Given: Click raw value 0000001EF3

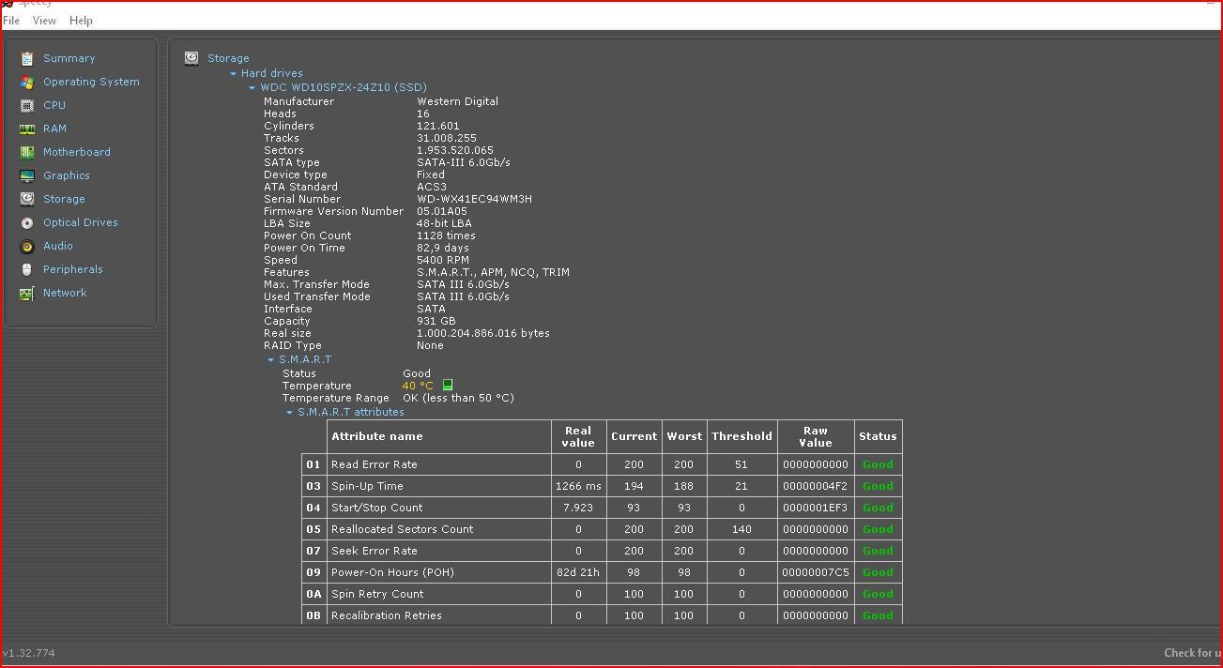Looking at the screenshot, I should pyautogui.click(x=816, y=508).
